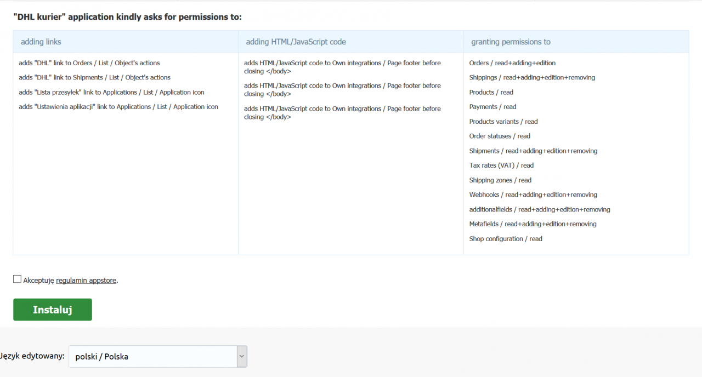Click the "Shipments / read+adding+edition+removing" permission
Viewport: 702px width, 377px height.
[x=533, y=151]
